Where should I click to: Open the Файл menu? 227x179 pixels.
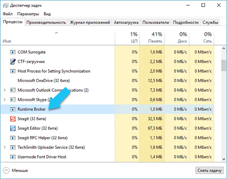[7, 14]
